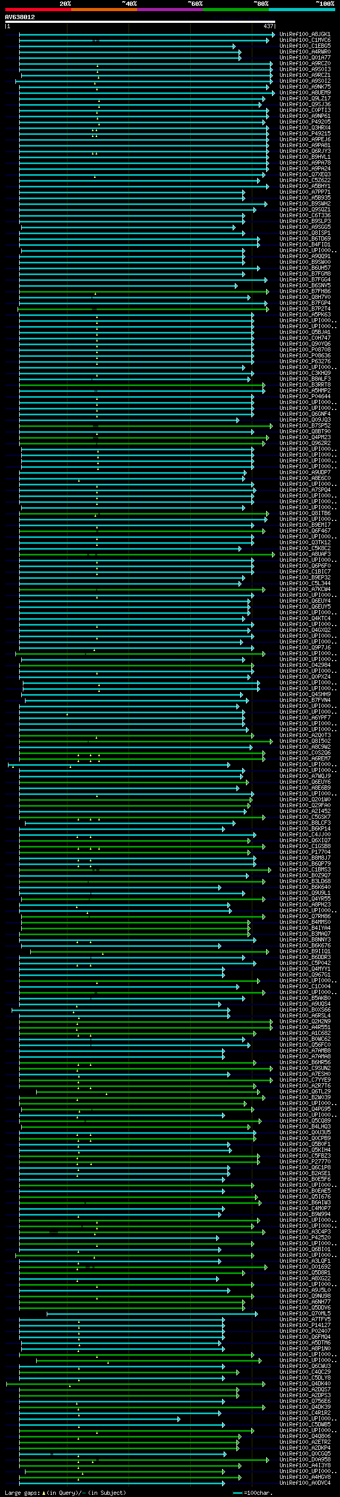Select the UniRef100_B9HVL1 label
The height and width of the screenshot is (1497, 340).
coord(305,157)
